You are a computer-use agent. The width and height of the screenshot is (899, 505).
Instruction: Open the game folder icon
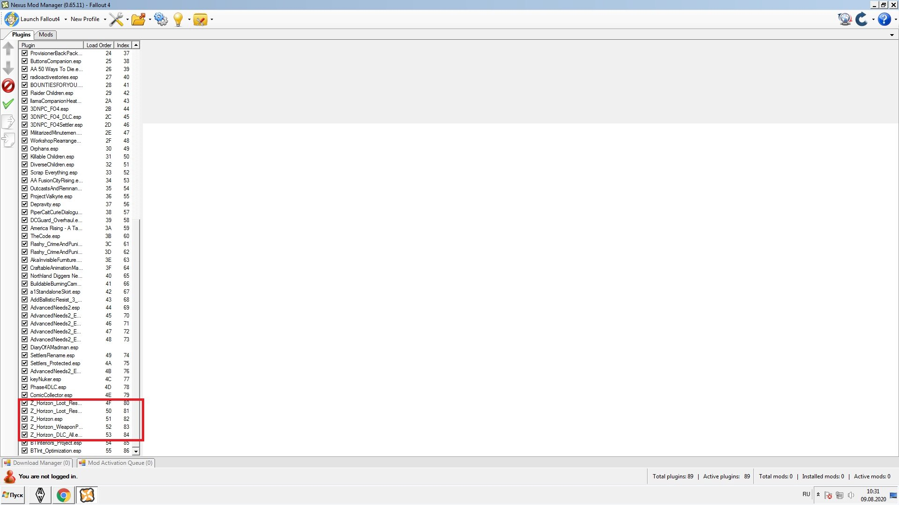click(x=138, y=19)
